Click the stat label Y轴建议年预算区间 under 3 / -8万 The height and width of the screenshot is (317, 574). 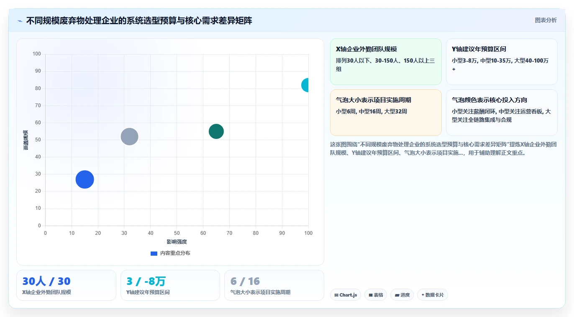coord(148,292)
